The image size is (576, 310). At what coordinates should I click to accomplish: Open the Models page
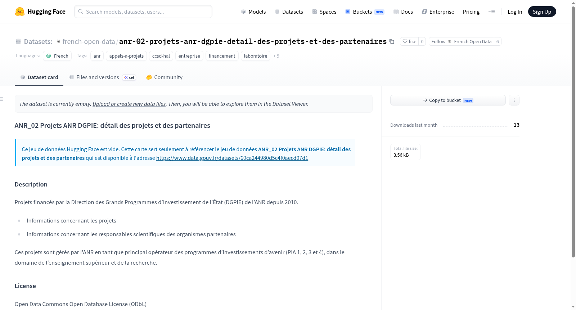click(253, 12)
